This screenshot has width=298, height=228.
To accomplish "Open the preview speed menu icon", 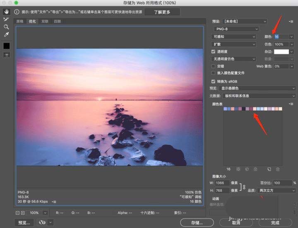I will pyautogui.click(x=54, y=202).
